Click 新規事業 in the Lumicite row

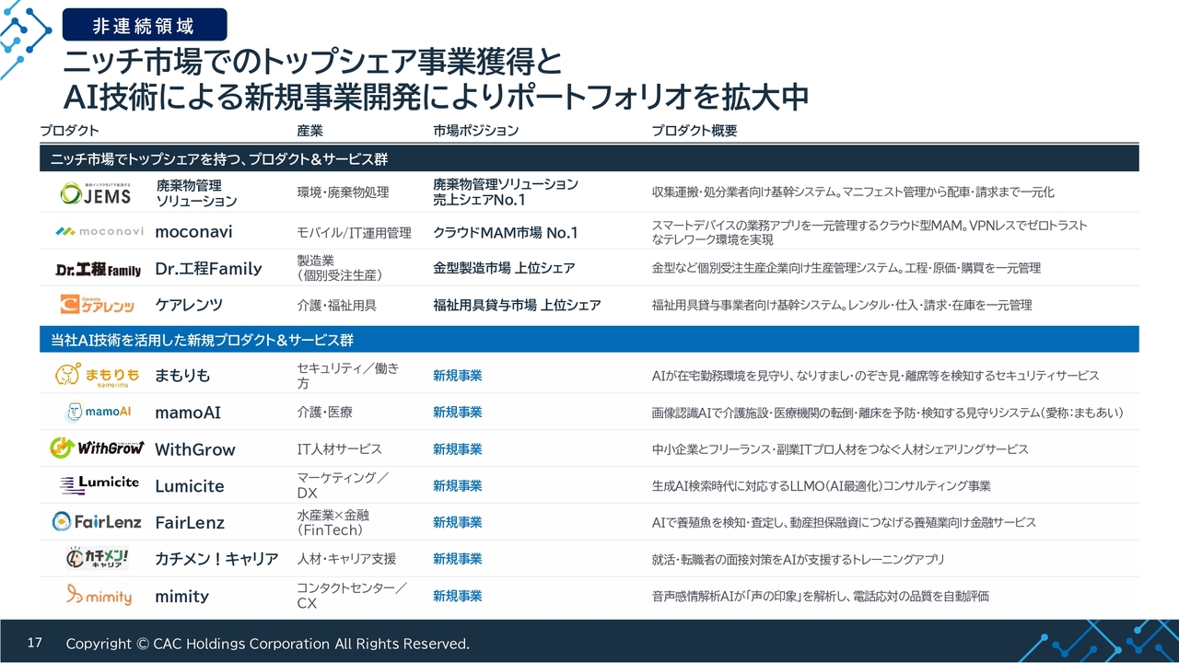(458, 485)
